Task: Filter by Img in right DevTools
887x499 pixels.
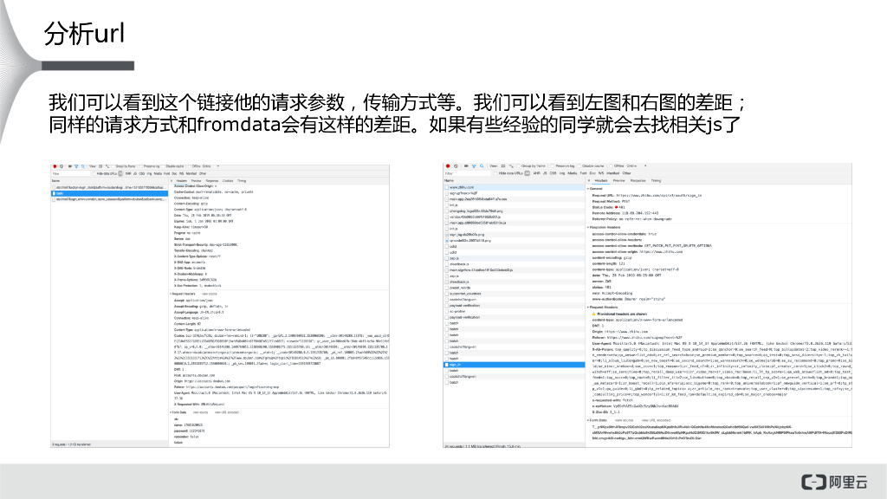Action: [562, 173]
